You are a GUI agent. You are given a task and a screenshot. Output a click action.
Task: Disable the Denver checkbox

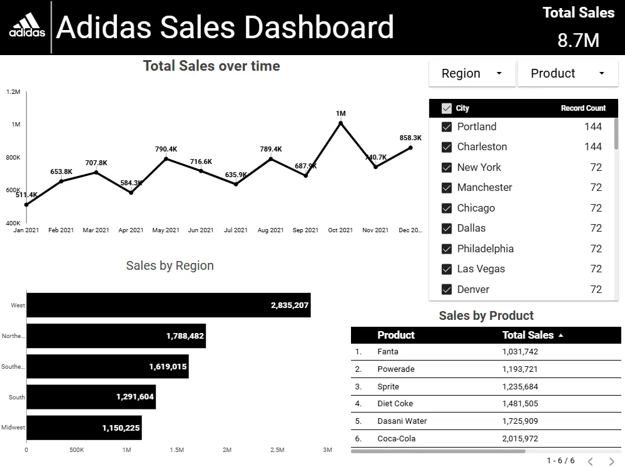447,289
